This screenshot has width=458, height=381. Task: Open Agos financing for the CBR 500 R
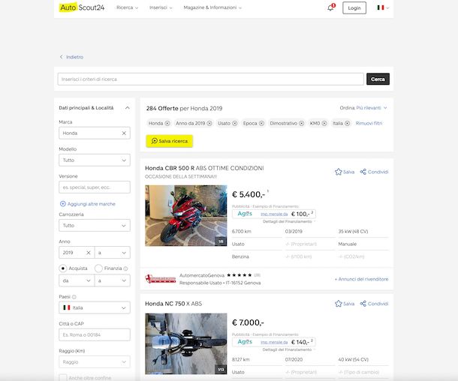[x=274, y=214]
